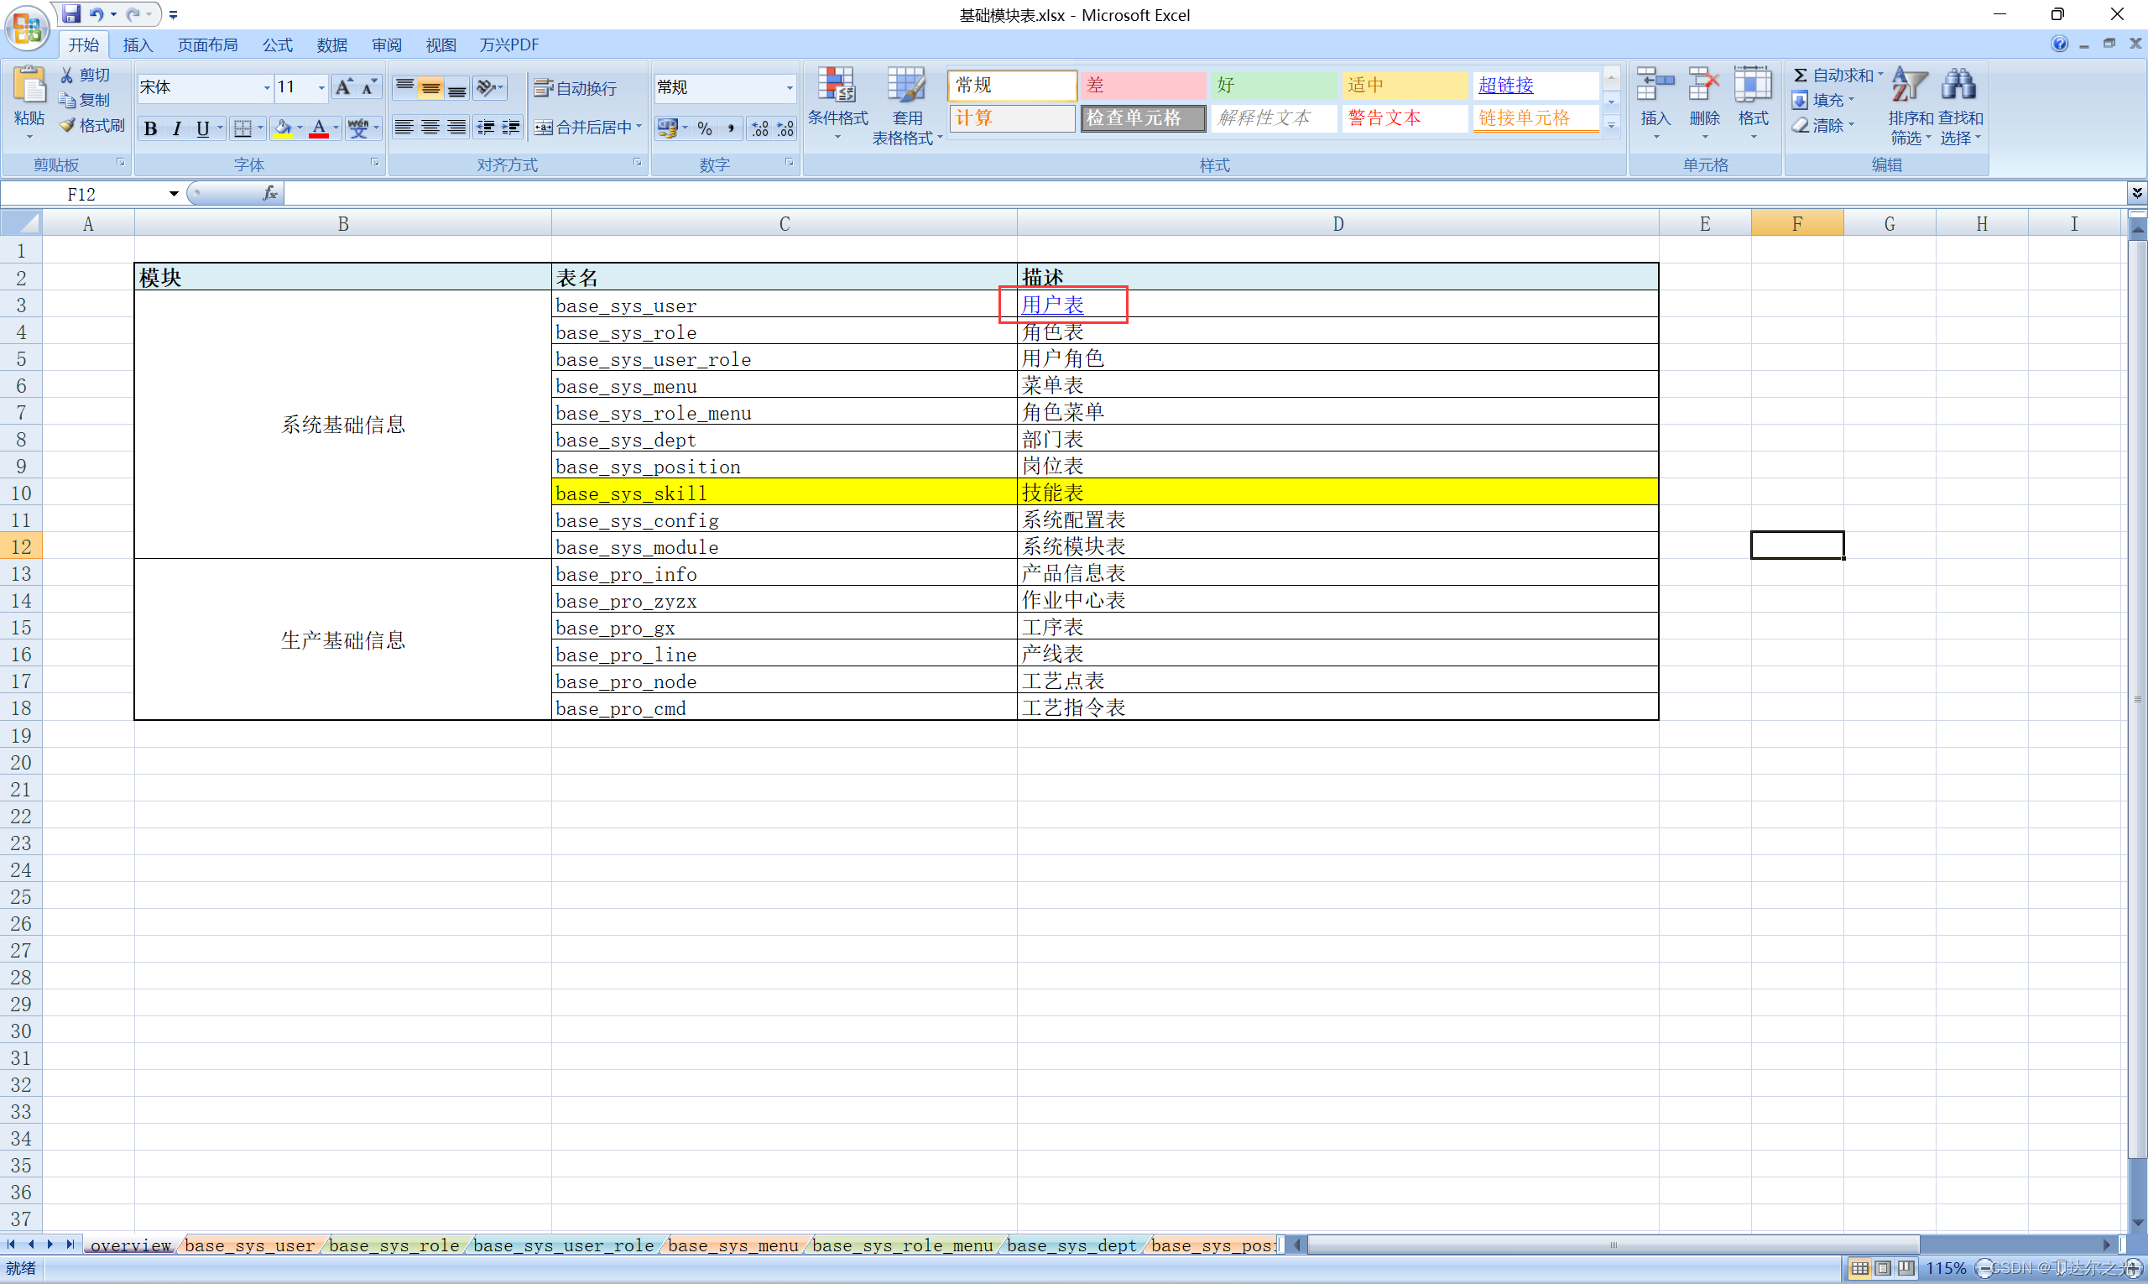Toggle Italic formatting
The image size is (2148, 1284).
[x=176, y=129]
